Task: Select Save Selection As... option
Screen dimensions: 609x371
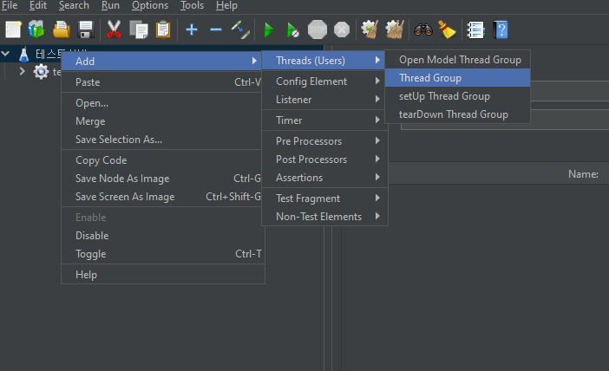Action: tap(163, 140)
